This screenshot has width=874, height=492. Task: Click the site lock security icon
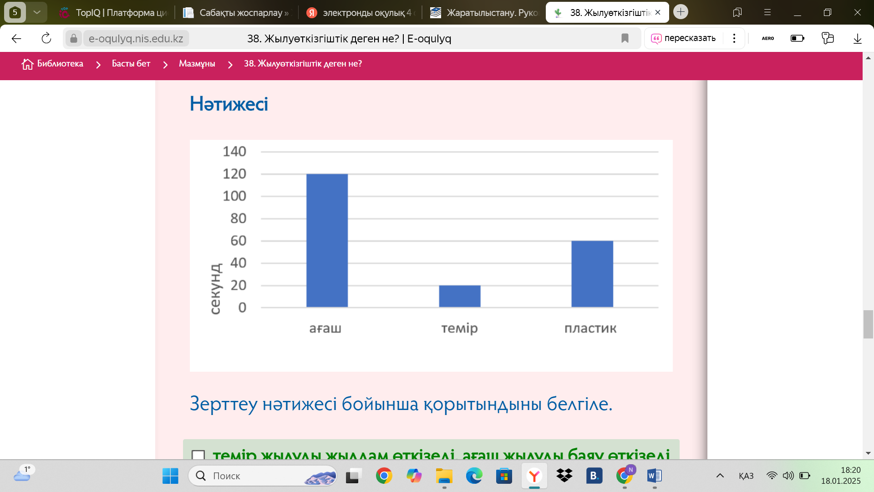(73, 39)
